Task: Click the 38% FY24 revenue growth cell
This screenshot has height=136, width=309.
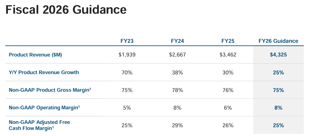Action: (x=177, y=73)
